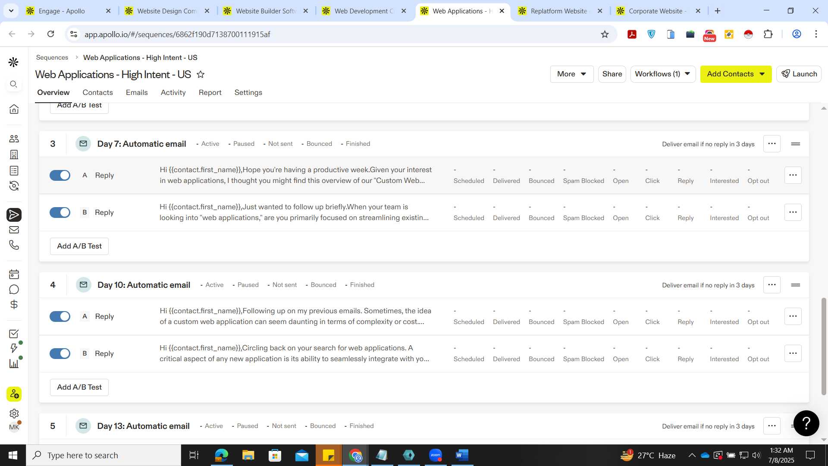Open Workflows (1) dropdown
The width and height of the screenshot is (828, 466).
pyautogui.click(x=662, y=74)
